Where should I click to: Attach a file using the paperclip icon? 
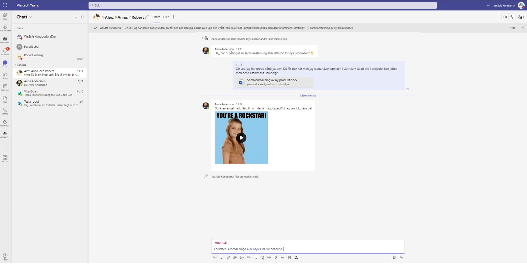pyautogui.click(x=228, y=258)
